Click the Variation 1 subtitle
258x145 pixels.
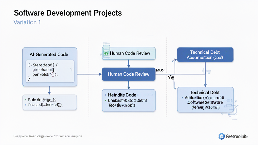click(27, 22)
